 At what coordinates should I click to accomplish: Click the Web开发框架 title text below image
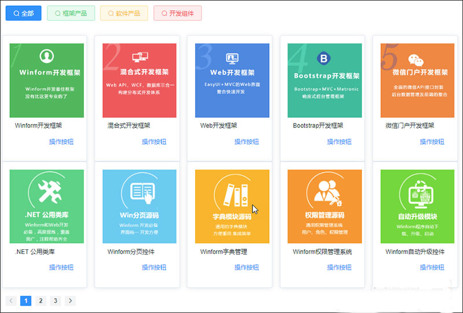click(219, 126)
